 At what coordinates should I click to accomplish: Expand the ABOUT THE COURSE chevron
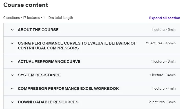pyautogui.click(x=12, y=30)
